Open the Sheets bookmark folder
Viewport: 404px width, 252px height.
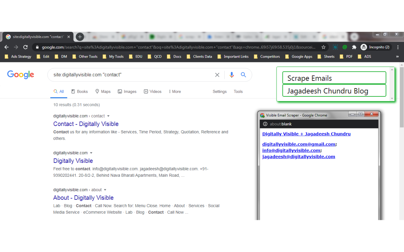click(x=326, y=57)
